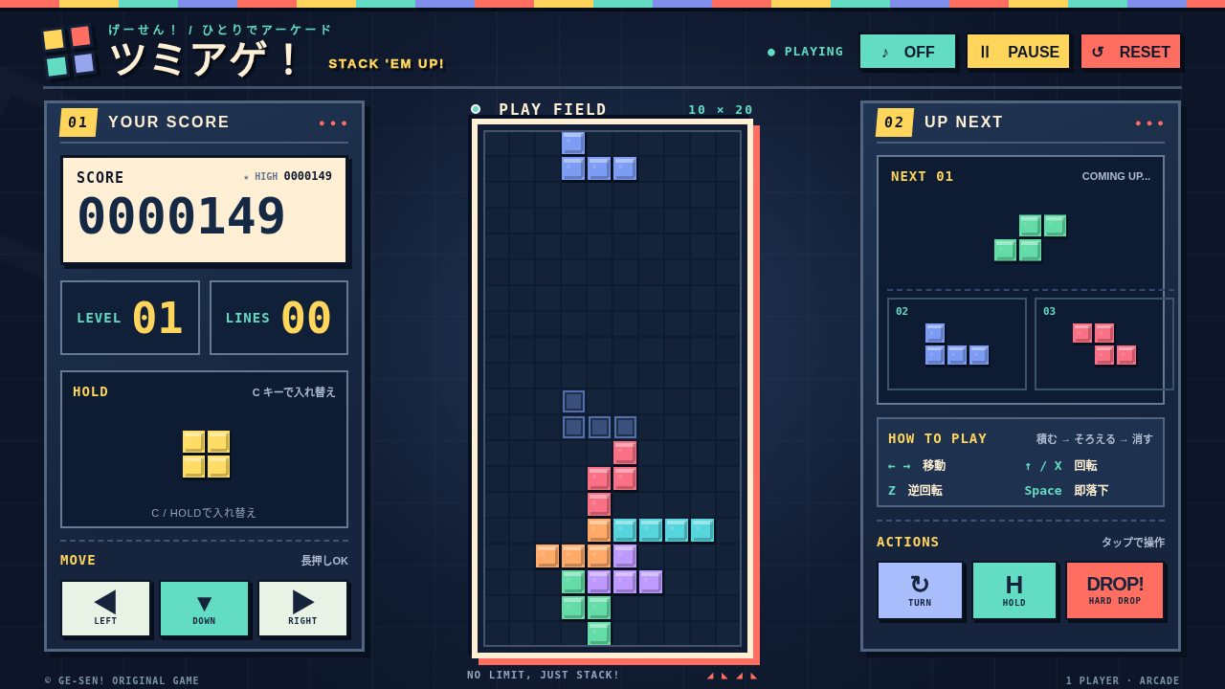
Task: Pause the game
Action: coord(1017,52)
